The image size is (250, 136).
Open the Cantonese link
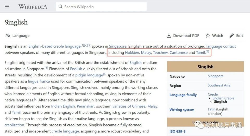click(x=179, y=53)
